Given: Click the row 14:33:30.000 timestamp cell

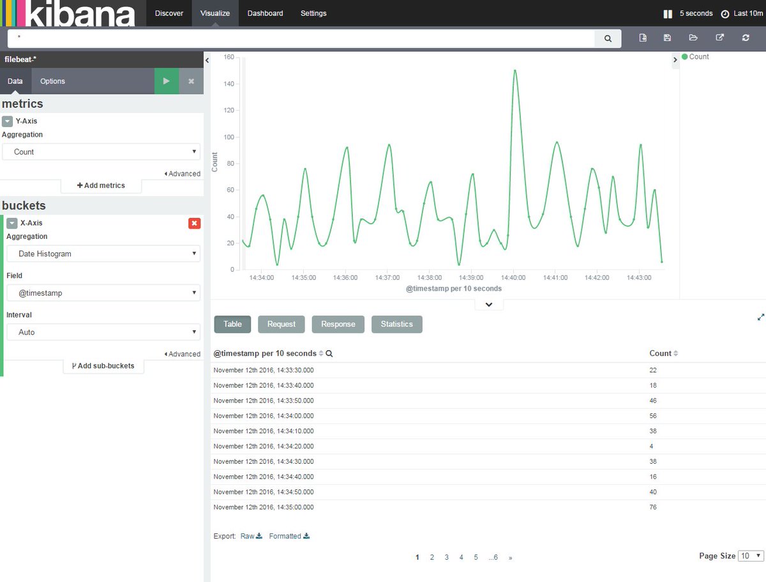Looking at the screenshot, I should (264, 370).
